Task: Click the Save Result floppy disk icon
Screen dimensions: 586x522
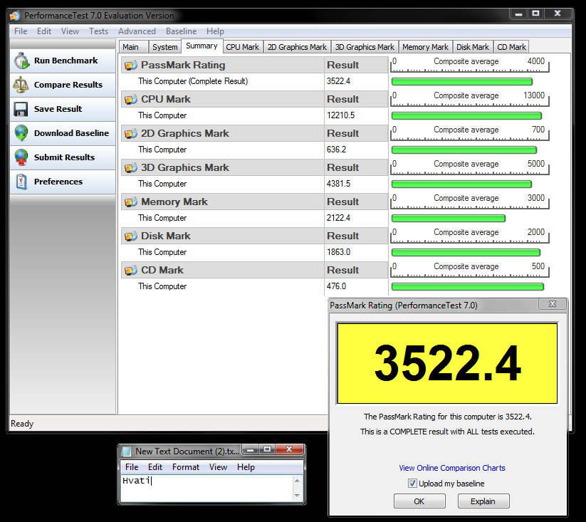Action: [21, 110]
